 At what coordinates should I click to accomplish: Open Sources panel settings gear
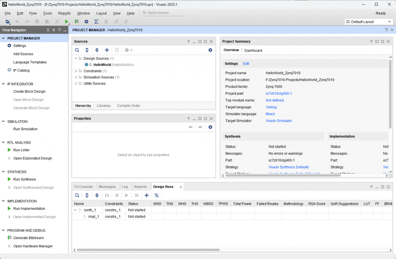click(210, 50)
